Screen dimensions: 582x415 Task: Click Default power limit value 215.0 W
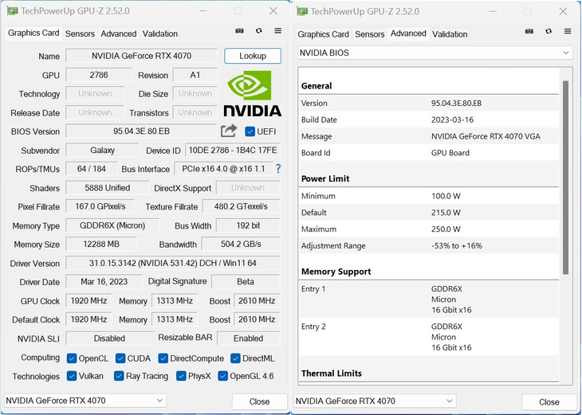[446, 213]
